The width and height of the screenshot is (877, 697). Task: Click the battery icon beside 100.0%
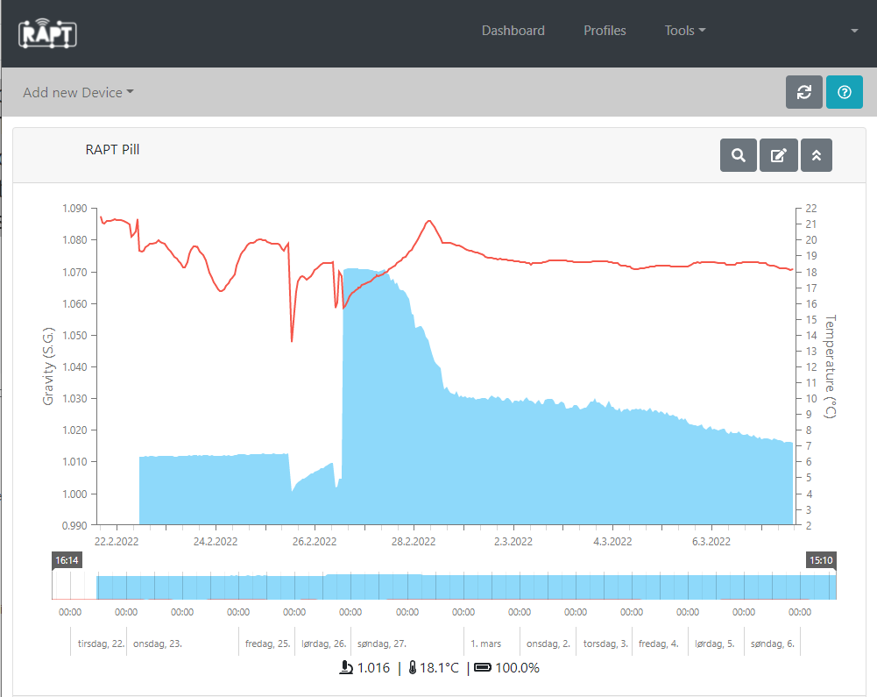pos(483,668)
